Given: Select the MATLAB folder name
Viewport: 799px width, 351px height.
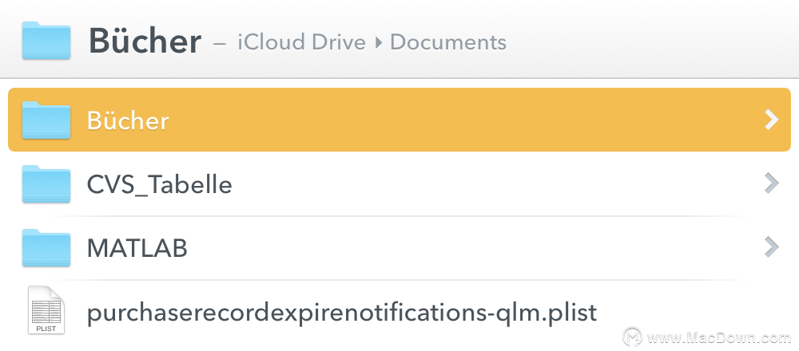Looking at the screenshot, I should (x=137, y=248).
